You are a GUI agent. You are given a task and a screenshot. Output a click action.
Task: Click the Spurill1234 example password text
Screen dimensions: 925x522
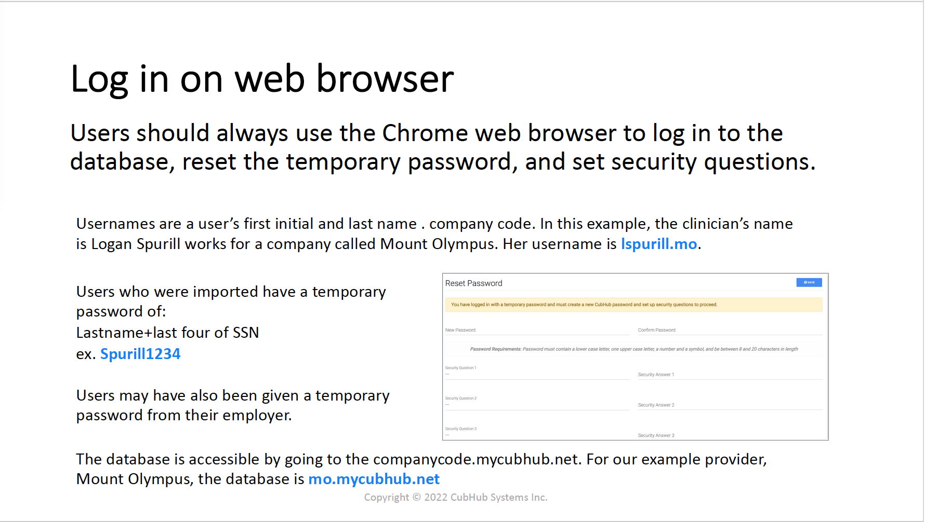click(x=140, y=354)
